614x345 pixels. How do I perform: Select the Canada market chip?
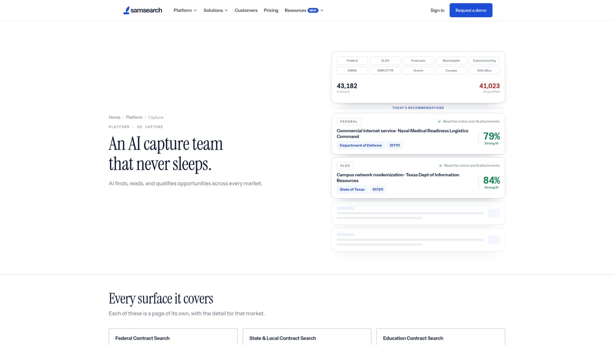click(x=451, y=70)
